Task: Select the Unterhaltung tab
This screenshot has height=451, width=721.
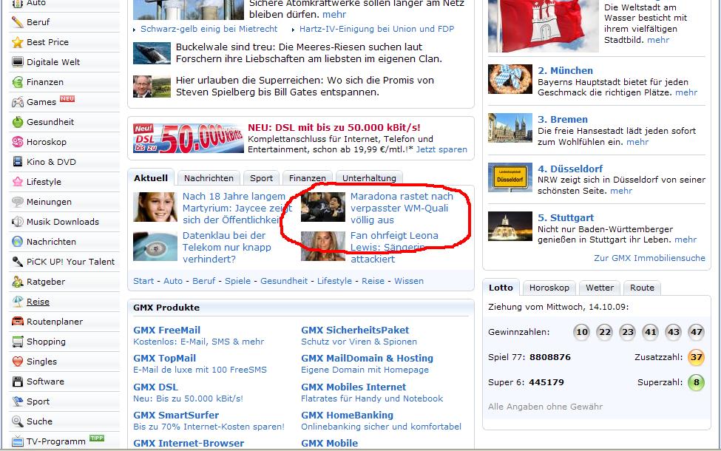Action: pyautogui.click(x=369, y=178)
